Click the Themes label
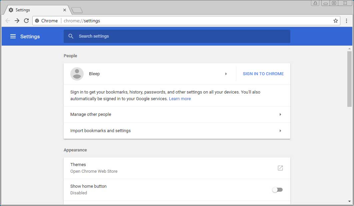This screenshot has width=354, height=206. pos(78,164)
